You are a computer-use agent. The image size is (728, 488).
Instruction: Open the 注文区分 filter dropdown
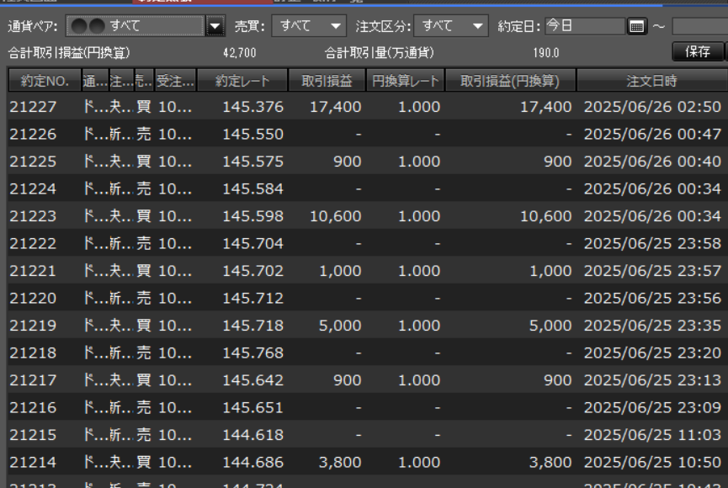tap(454, 26)
